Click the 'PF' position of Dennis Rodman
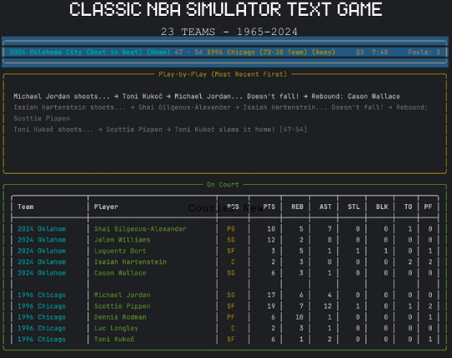The image size is (452, 358). [231, 317]
